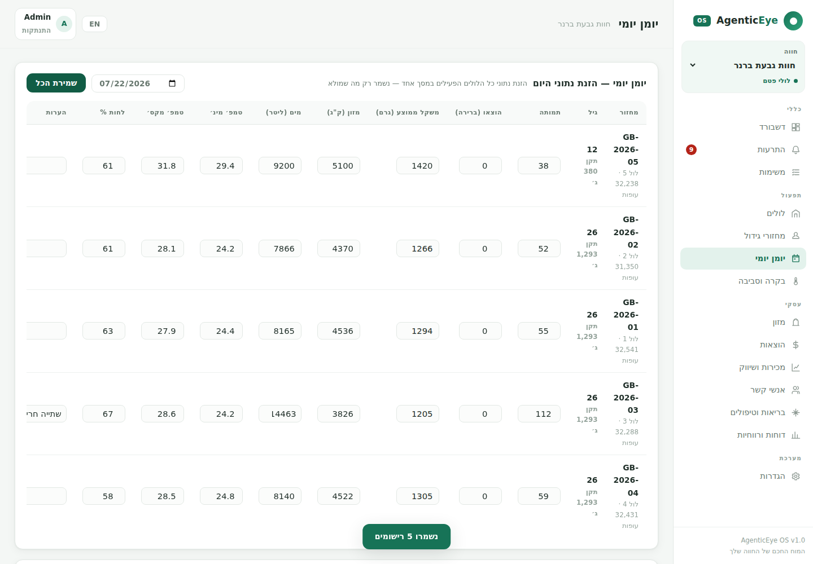Open the הוצאות dollar icon
The width and height of the screenshot is (813, 564).
(795, 345)
